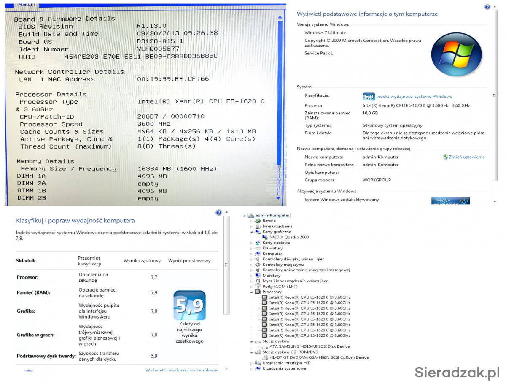The height and width of the screenshot is (384, 506).
Task: Click the Pamięć (RAM) score 7,9
Action: [154, 292]
